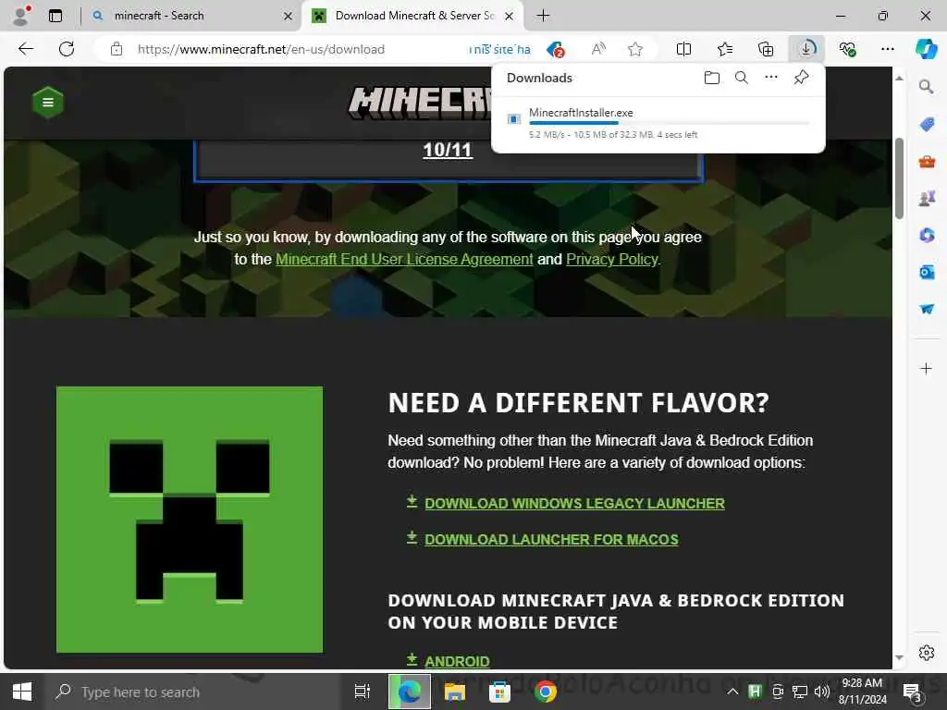947x710 pixels.
Task: View site information lock icon
Action: tap(117, 49)
